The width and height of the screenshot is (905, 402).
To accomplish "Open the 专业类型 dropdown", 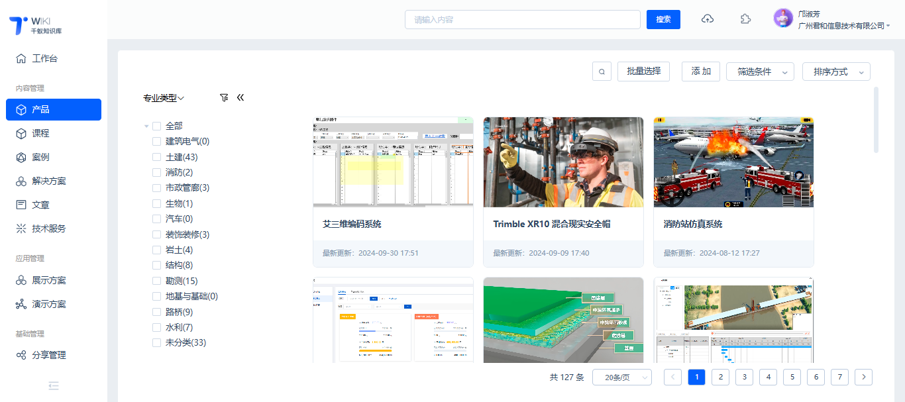I will 164,98.
